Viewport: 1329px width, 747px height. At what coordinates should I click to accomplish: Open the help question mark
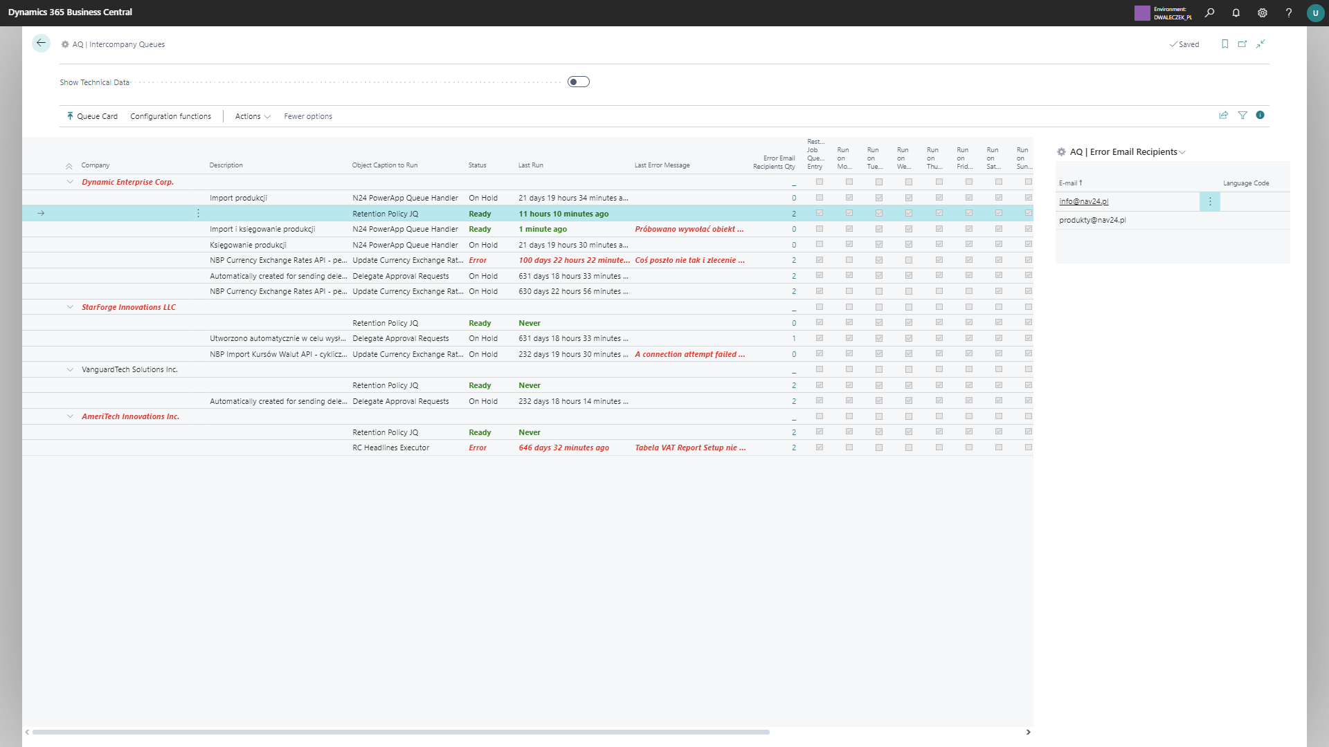coord(1289,12)
